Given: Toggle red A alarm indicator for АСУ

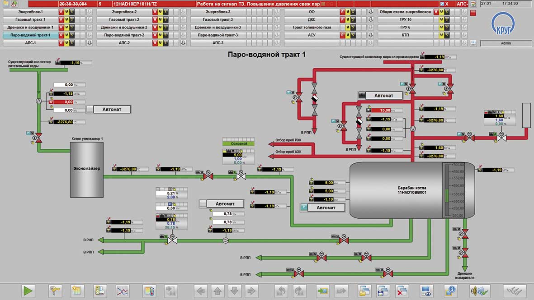Looking at the screenshot, I should [x=342, y=35].
